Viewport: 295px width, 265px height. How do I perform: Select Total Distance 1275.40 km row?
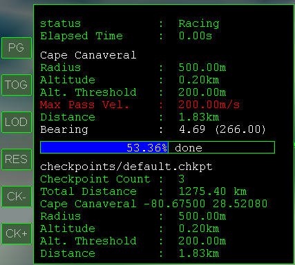click(143, 191)
